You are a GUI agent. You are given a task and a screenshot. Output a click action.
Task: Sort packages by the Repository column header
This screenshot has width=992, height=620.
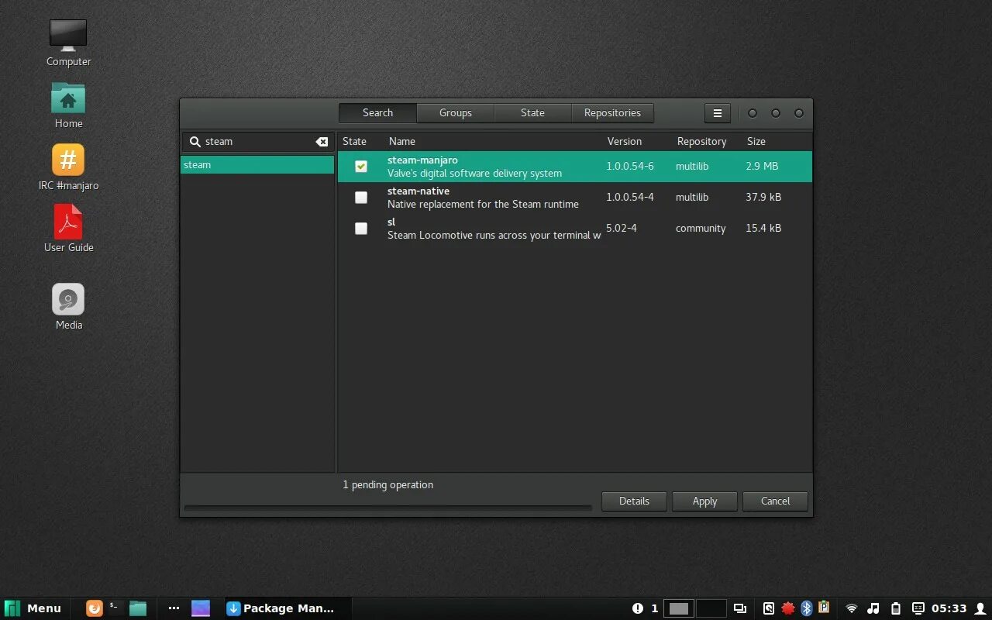(x=701, y=142)
